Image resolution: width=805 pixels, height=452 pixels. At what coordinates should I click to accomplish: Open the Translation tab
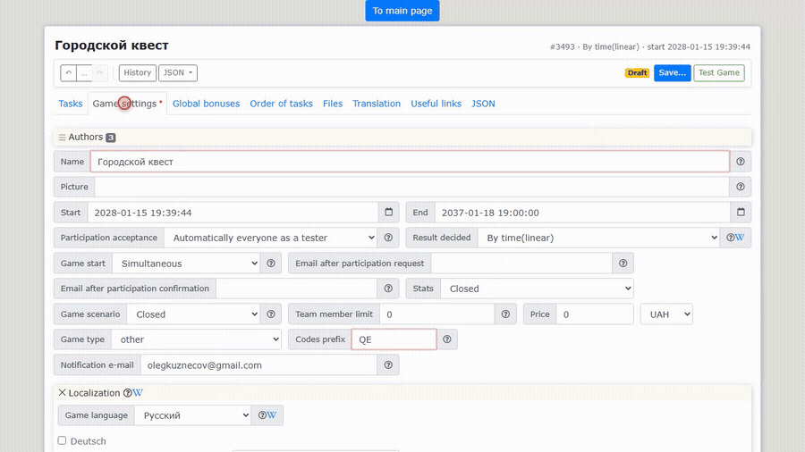(x=377, y=104)
